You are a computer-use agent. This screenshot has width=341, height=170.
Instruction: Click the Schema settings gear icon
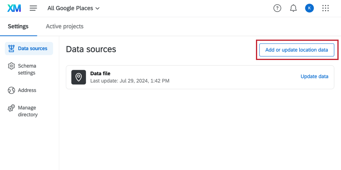tap(12, 66)
